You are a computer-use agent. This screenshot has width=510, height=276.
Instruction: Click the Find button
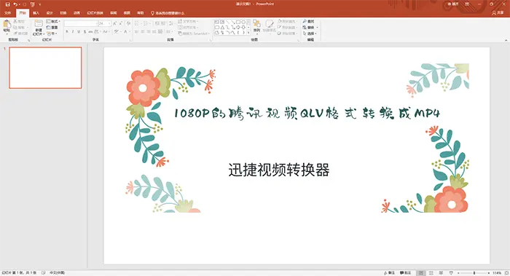[308, 21]
